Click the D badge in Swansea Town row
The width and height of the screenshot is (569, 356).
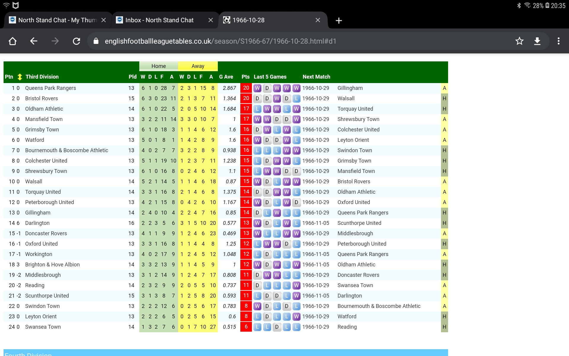[x=277, y=327]
